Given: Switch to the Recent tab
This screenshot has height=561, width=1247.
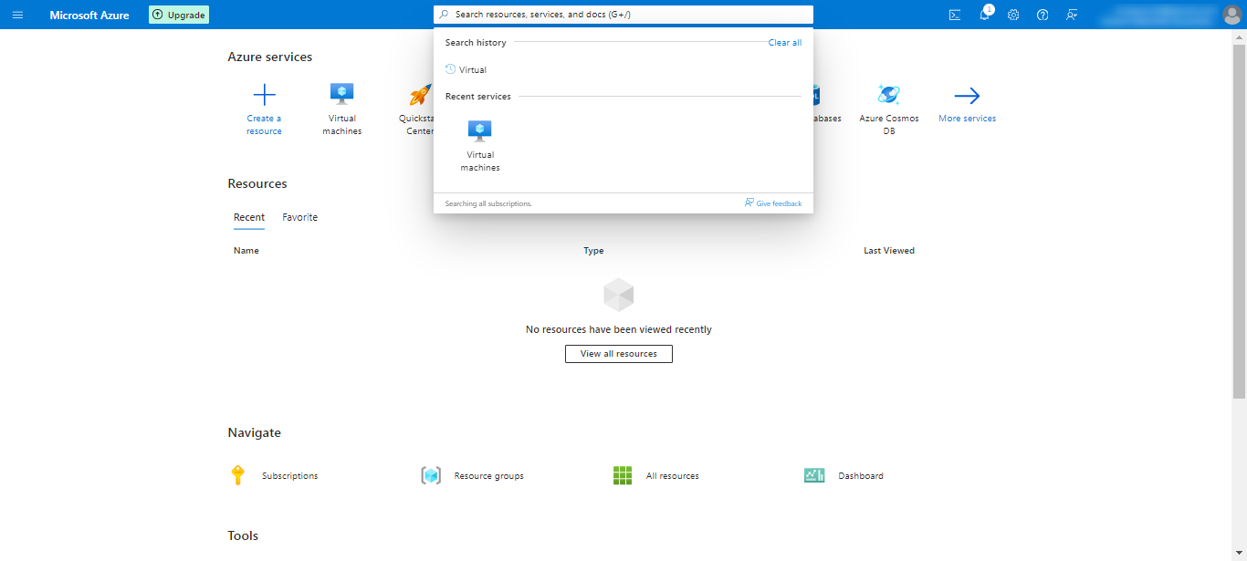Looking at the screenshot, I should [x=249, y=218].
